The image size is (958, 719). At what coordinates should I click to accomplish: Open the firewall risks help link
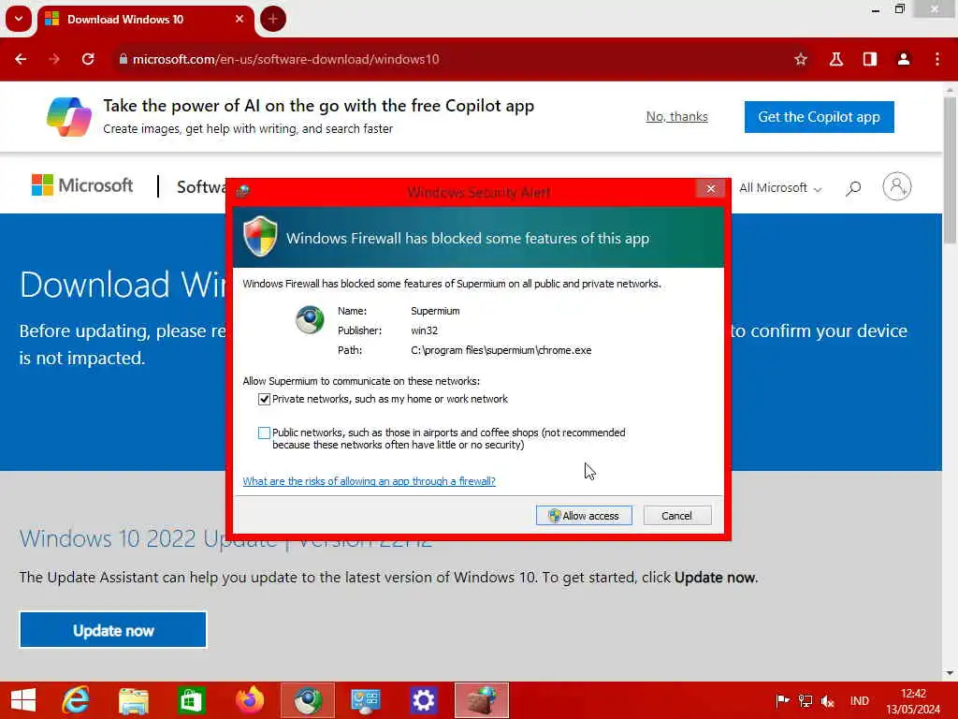coord(369,481)
